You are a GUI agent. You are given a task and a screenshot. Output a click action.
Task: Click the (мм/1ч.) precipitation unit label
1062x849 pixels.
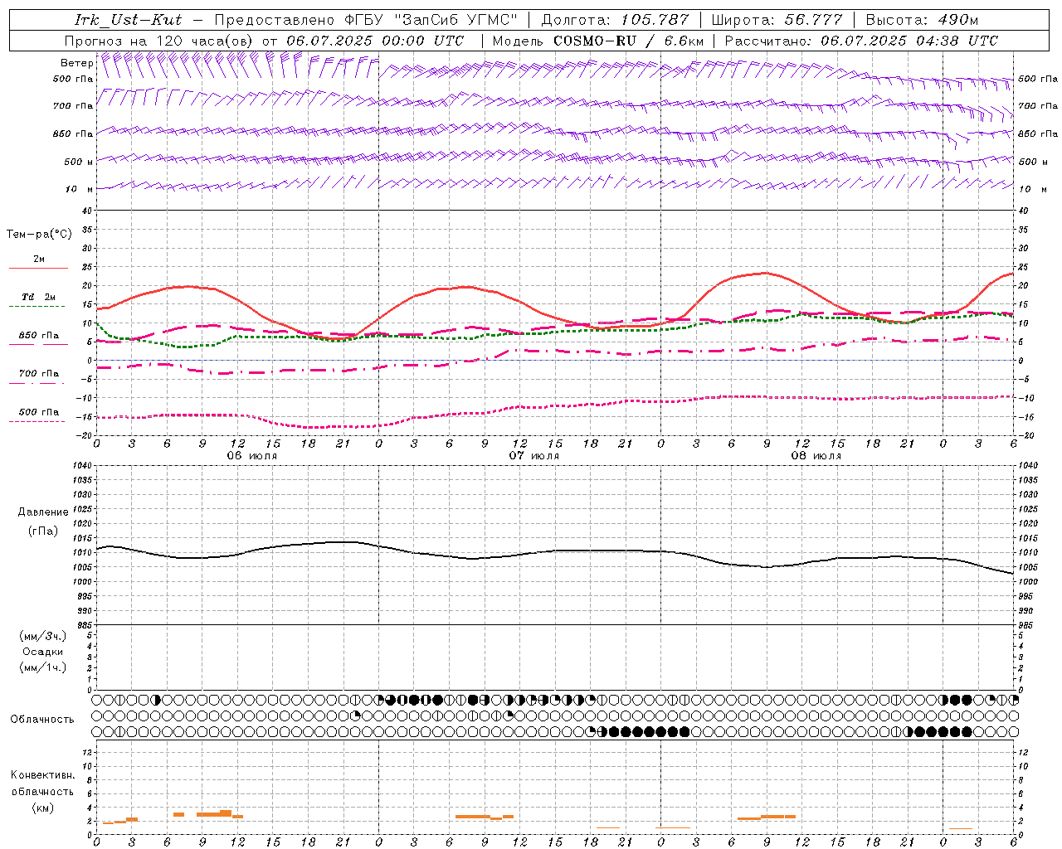pos(43,667)
